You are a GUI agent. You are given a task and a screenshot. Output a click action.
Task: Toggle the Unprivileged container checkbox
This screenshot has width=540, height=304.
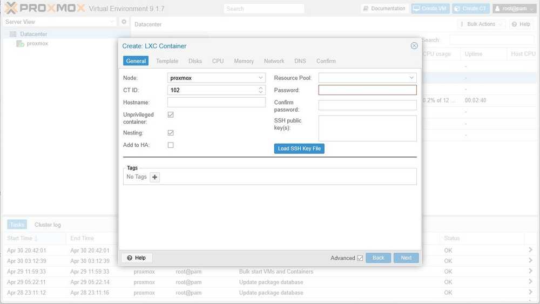[x=171, y=114]
